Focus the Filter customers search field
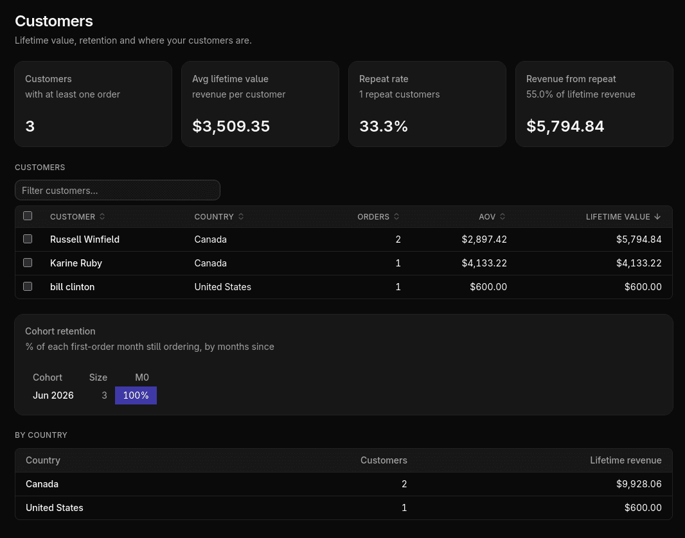 [118, 190]
